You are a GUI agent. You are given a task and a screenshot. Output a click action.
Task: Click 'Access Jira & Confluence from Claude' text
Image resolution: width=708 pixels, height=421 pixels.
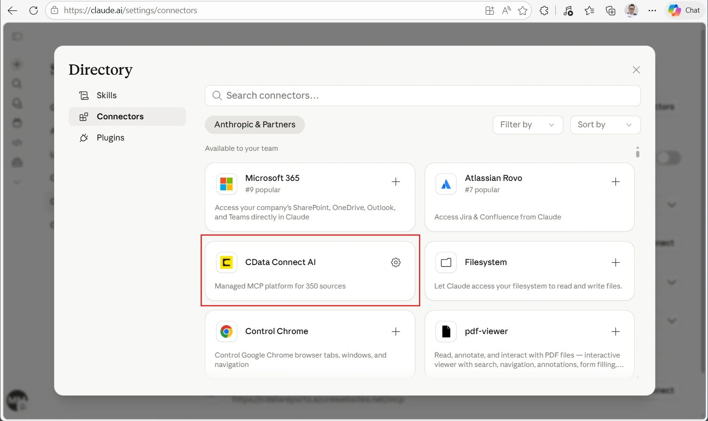coord(498,217)
